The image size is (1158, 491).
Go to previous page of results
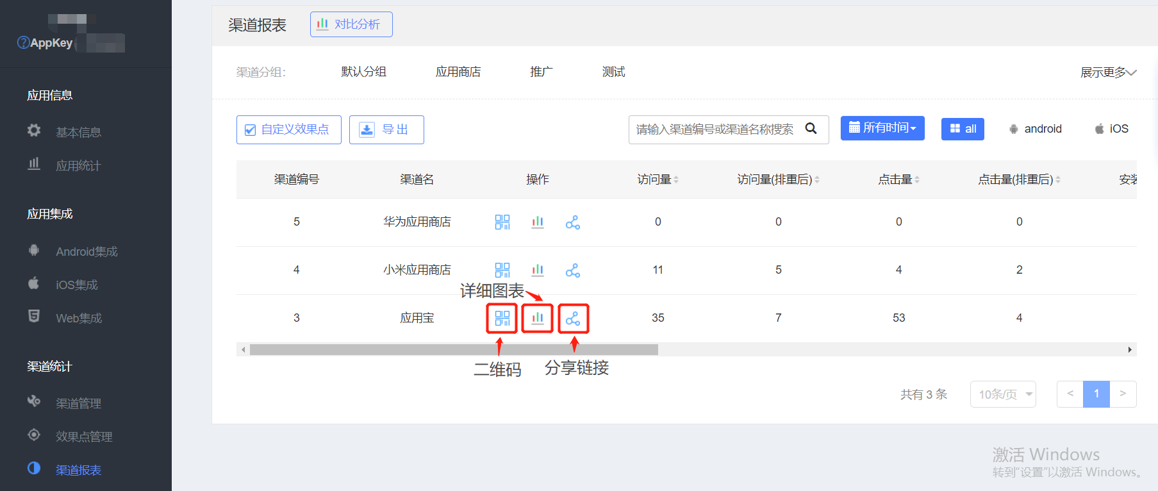(1070, 394)
